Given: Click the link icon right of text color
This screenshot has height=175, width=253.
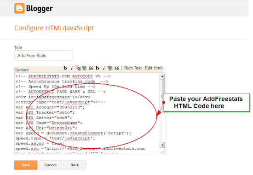Looking at the screenshot, I should [x=84, y=68].
